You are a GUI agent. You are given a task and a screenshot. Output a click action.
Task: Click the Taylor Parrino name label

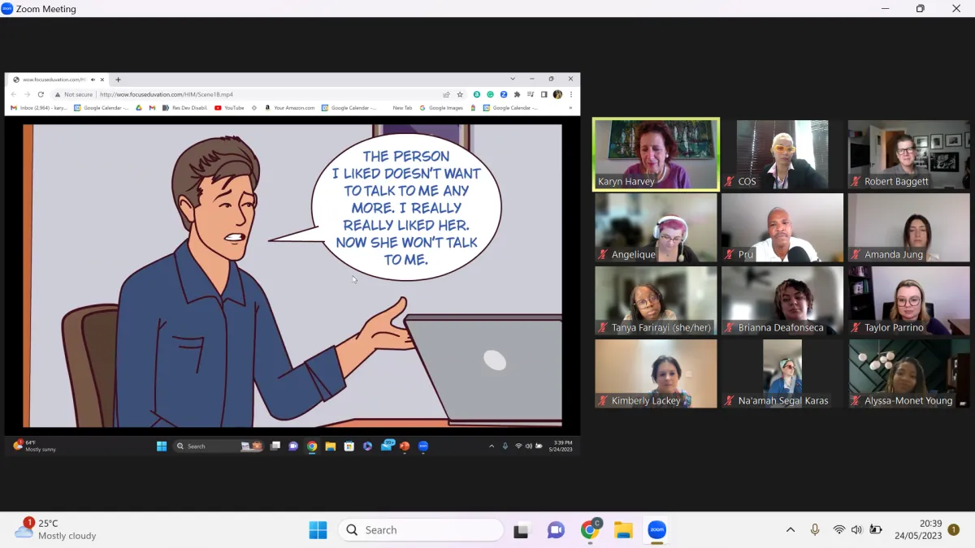tap(894, 328)
